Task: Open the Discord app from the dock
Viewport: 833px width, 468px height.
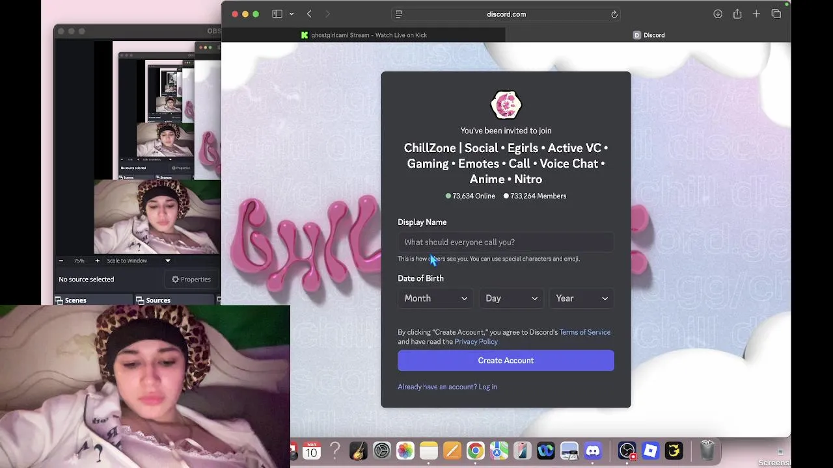Action: 593,450
